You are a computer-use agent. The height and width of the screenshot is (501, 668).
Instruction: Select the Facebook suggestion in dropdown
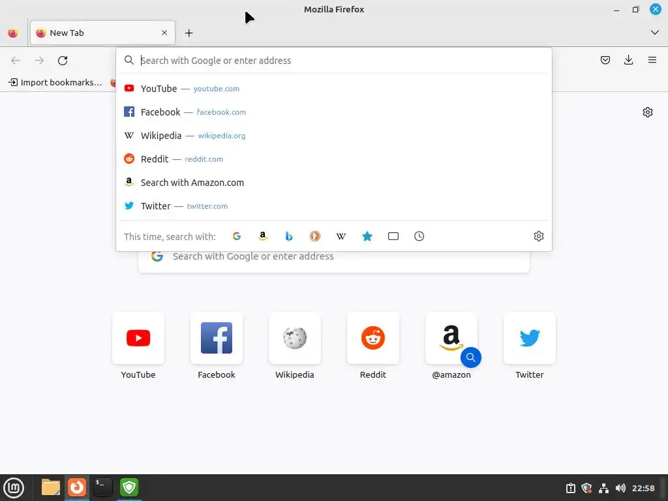333,112
